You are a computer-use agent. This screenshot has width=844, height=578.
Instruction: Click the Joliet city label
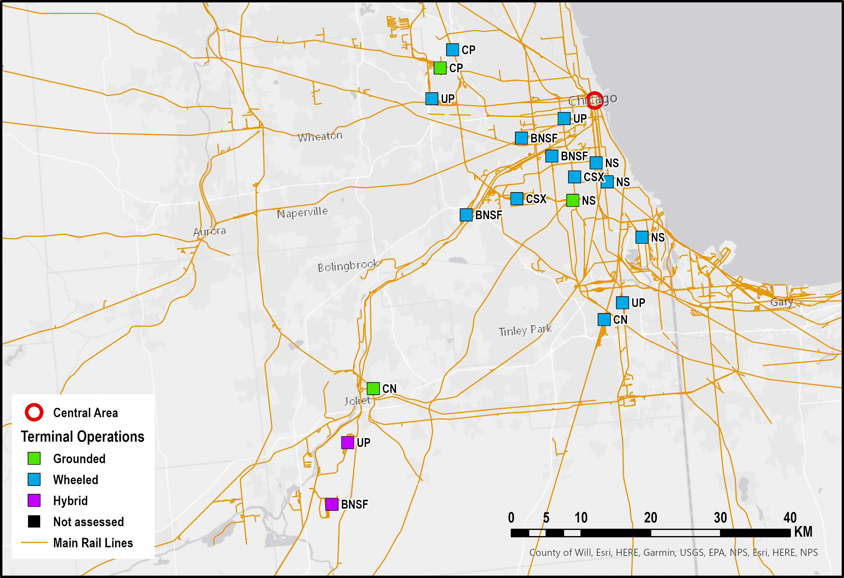click(357, 401)
